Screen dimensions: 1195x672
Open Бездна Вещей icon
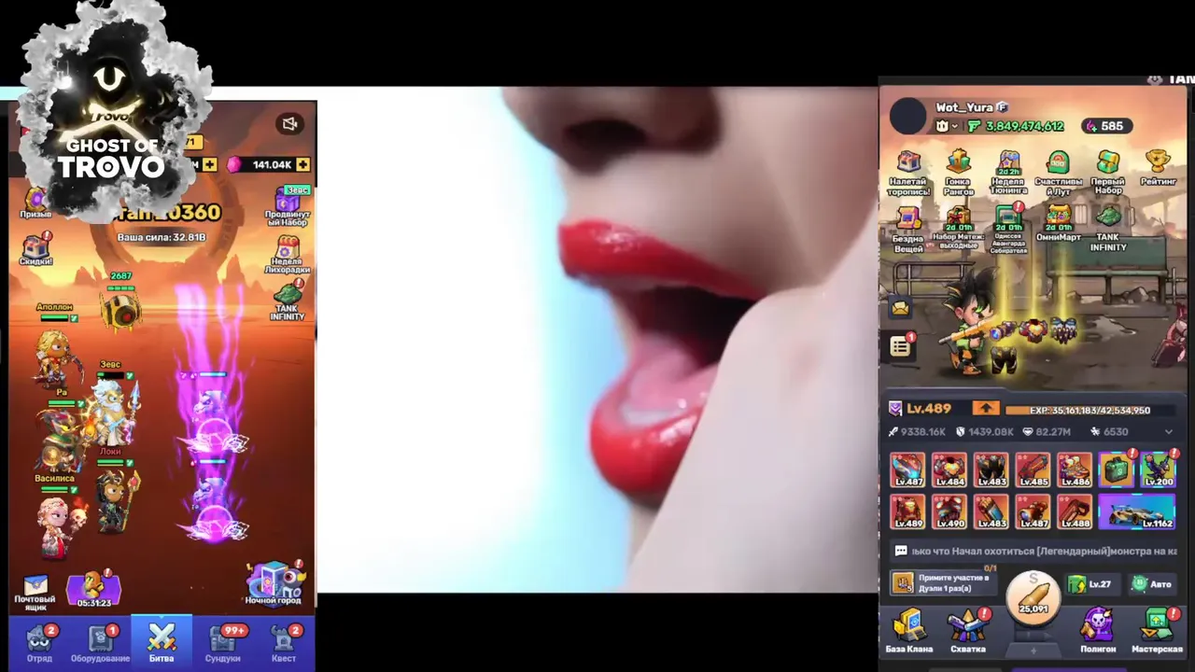point(908,230)
